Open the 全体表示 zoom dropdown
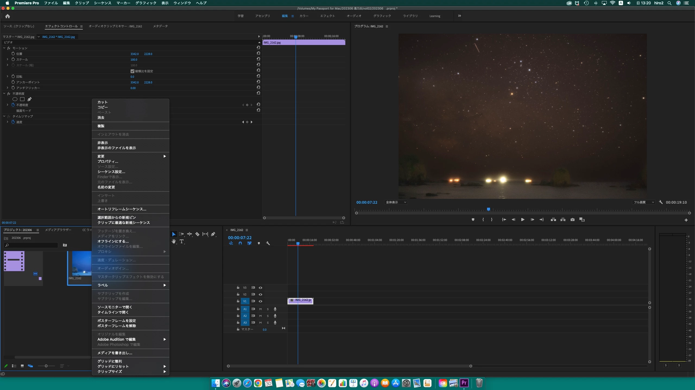The width and height of the screenshot is (695, 390). coord(396,202)
